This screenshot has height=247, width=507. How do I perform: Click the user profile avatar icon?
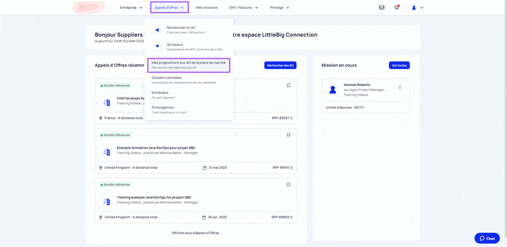click(x=414, y=8)
